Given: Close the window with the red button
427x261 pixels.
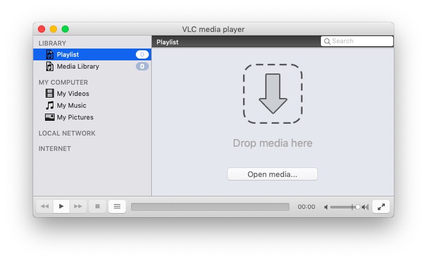Looking at the screenshot, I should (x=42, y=29).
